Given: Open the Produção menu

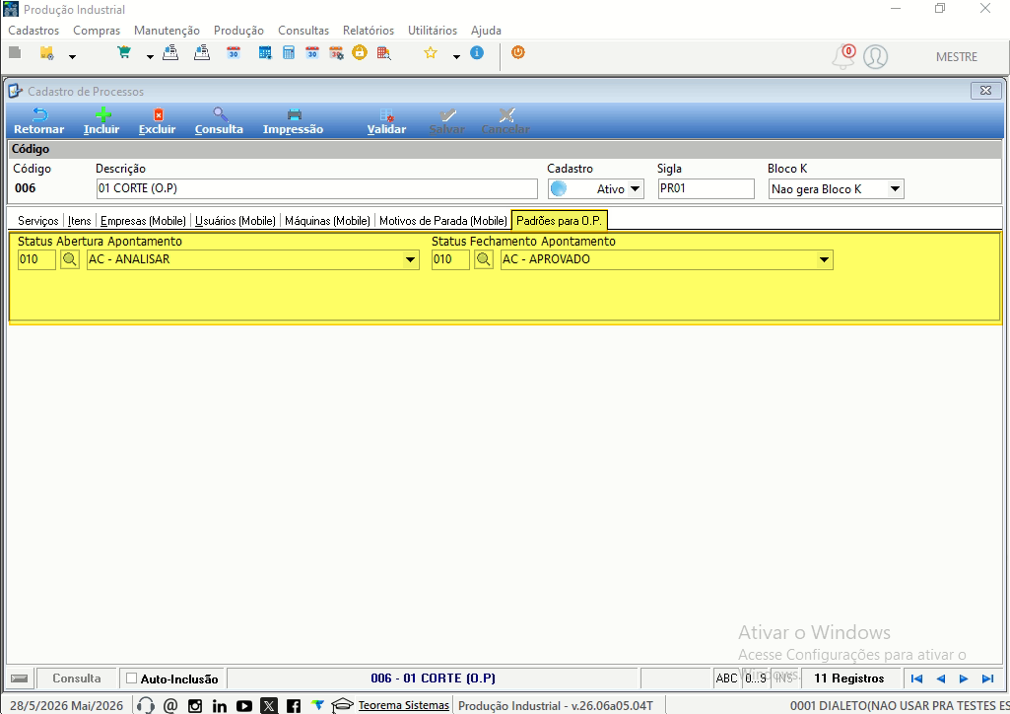Looking at the screenshot, I should click(239, 31).
